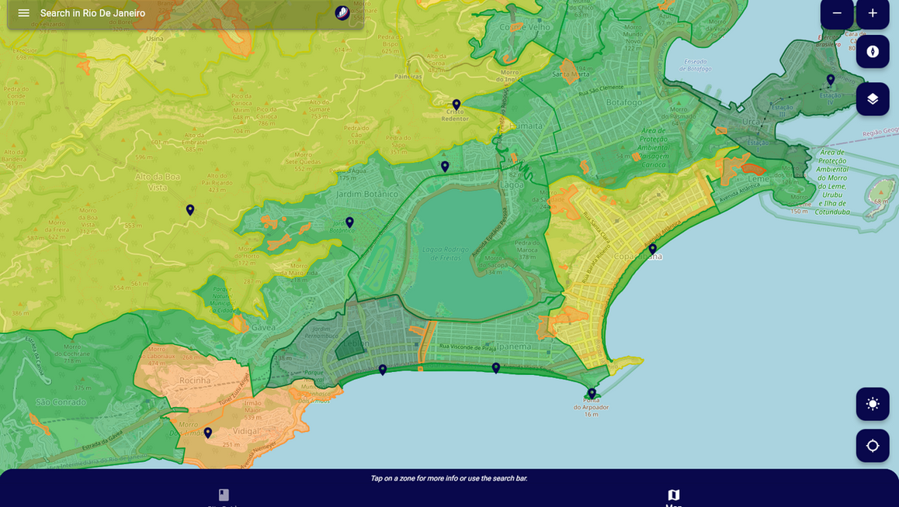Zoom in using the plus button
899x507 pixels.
coord(873,12)
